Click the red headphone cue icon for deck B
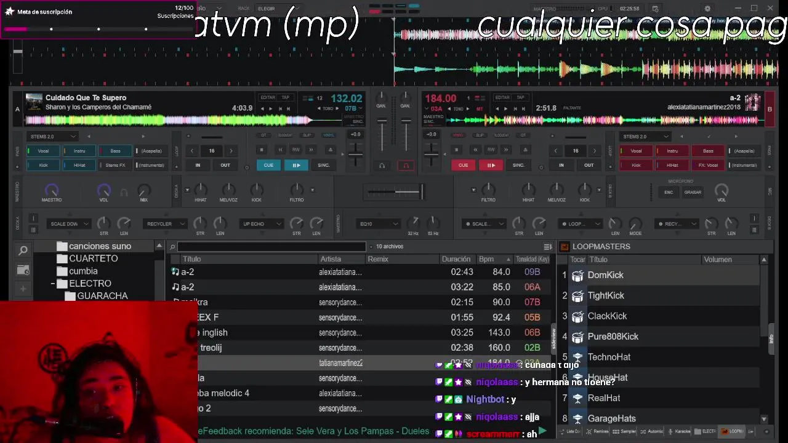The height and width of the screenshot is (443, 788). click(x=405, y=166)
